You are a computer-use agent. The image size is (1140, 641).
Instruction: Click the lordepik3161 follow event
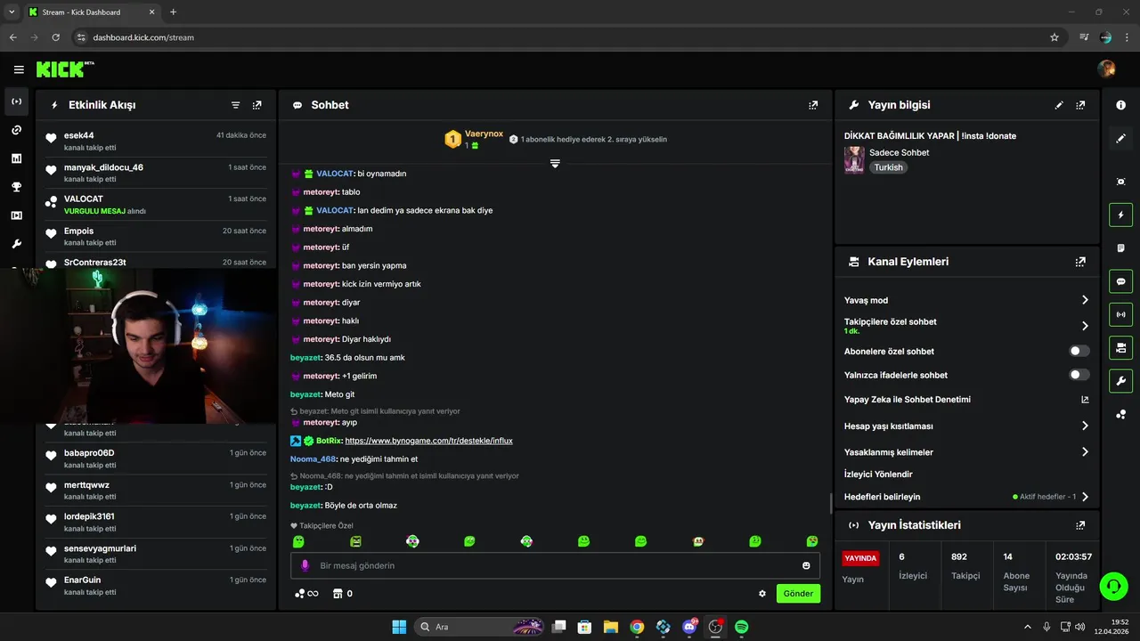point(156,523)
